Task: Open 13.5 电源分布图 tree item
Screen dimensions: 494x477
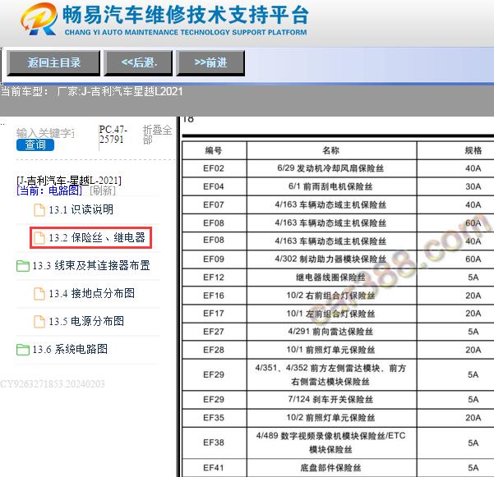Action: pos(86,321)
